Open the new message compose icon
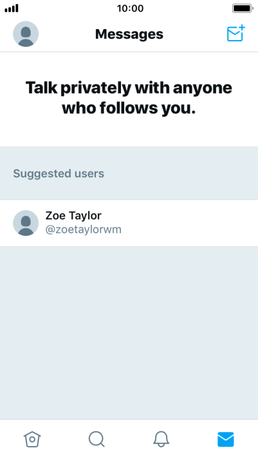Image resolution: width=258 pixels, height=459 pixels. pyautogui.click(x=235, y=34)
